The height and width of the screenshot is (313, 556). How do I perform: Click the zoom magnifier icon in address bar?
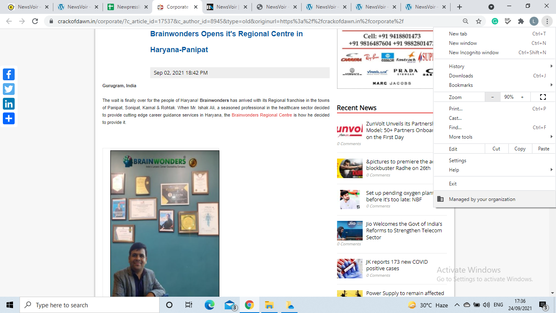click(466, 21)
